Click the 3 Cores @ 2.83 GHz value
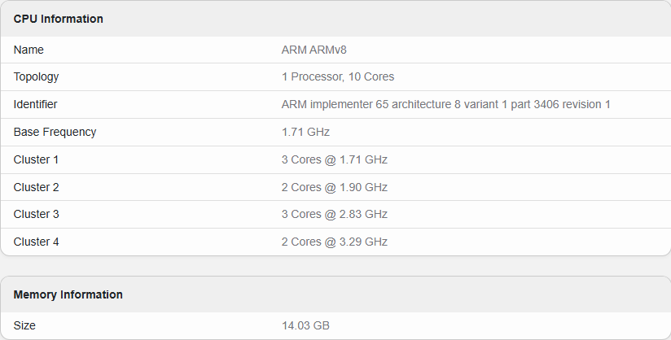 pyautogui.click(x=334, y=214)
